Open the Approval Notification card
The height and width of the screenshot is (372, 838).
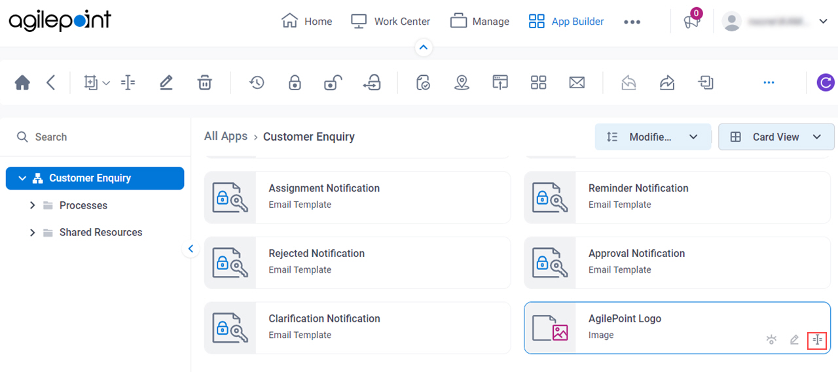tap(678, 263)
